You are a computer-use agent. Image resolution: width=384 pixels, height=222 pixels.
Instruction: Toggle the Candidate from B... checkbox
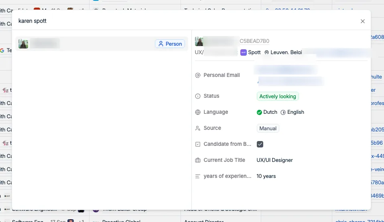pos(260,144)
